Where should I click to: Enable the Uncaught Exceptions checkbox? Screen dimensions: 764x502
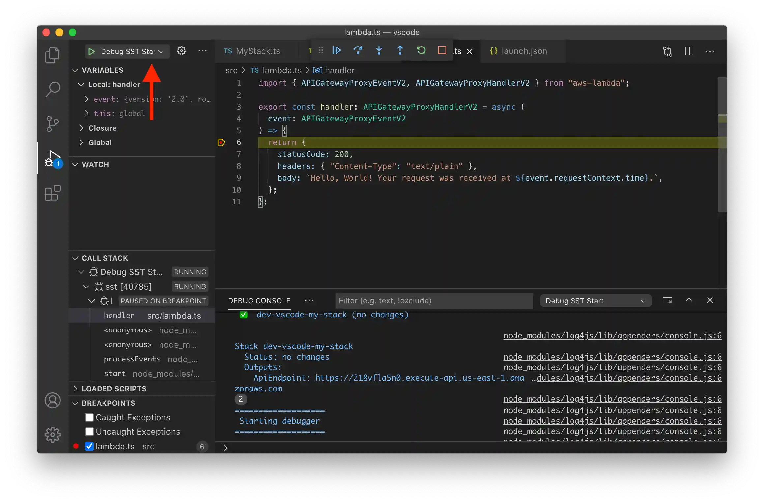[89, 431]
